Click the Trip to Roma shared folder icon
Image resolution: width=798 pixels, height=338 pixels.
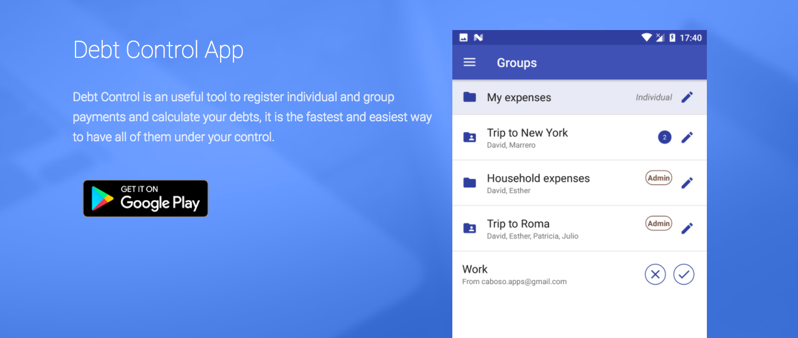tap(470, 228)
